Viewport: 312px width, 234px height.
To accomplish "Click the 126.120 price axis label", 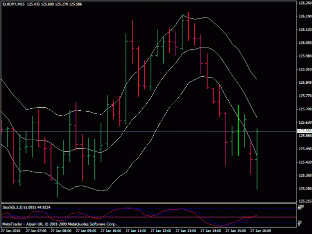I will [305, 29].
